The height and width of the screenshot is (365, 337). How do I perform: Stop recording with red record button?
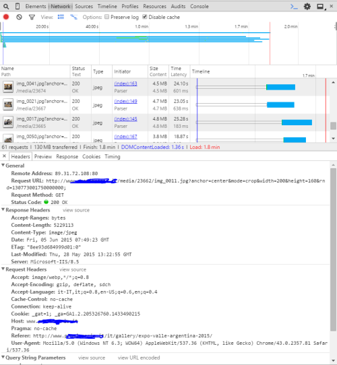point(6,17)
